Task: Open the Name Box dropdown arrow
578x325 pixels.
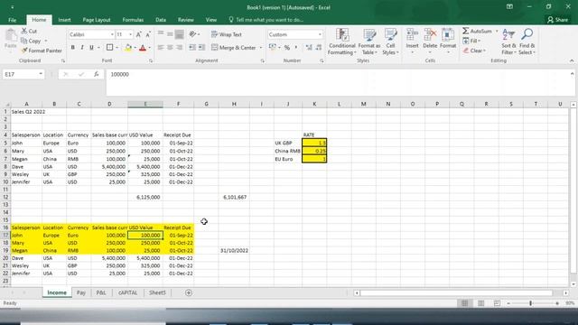Action: coord(41,74)
